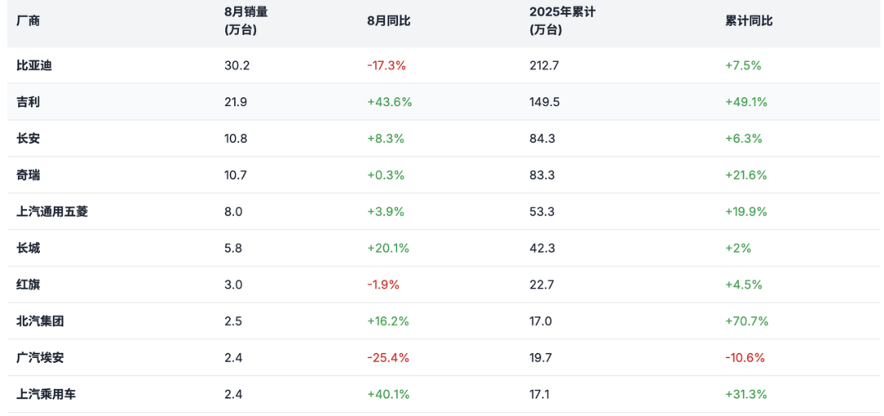Select the 吉利 row label
This screenshot has height=416, width=884.
tap(28, 102)
